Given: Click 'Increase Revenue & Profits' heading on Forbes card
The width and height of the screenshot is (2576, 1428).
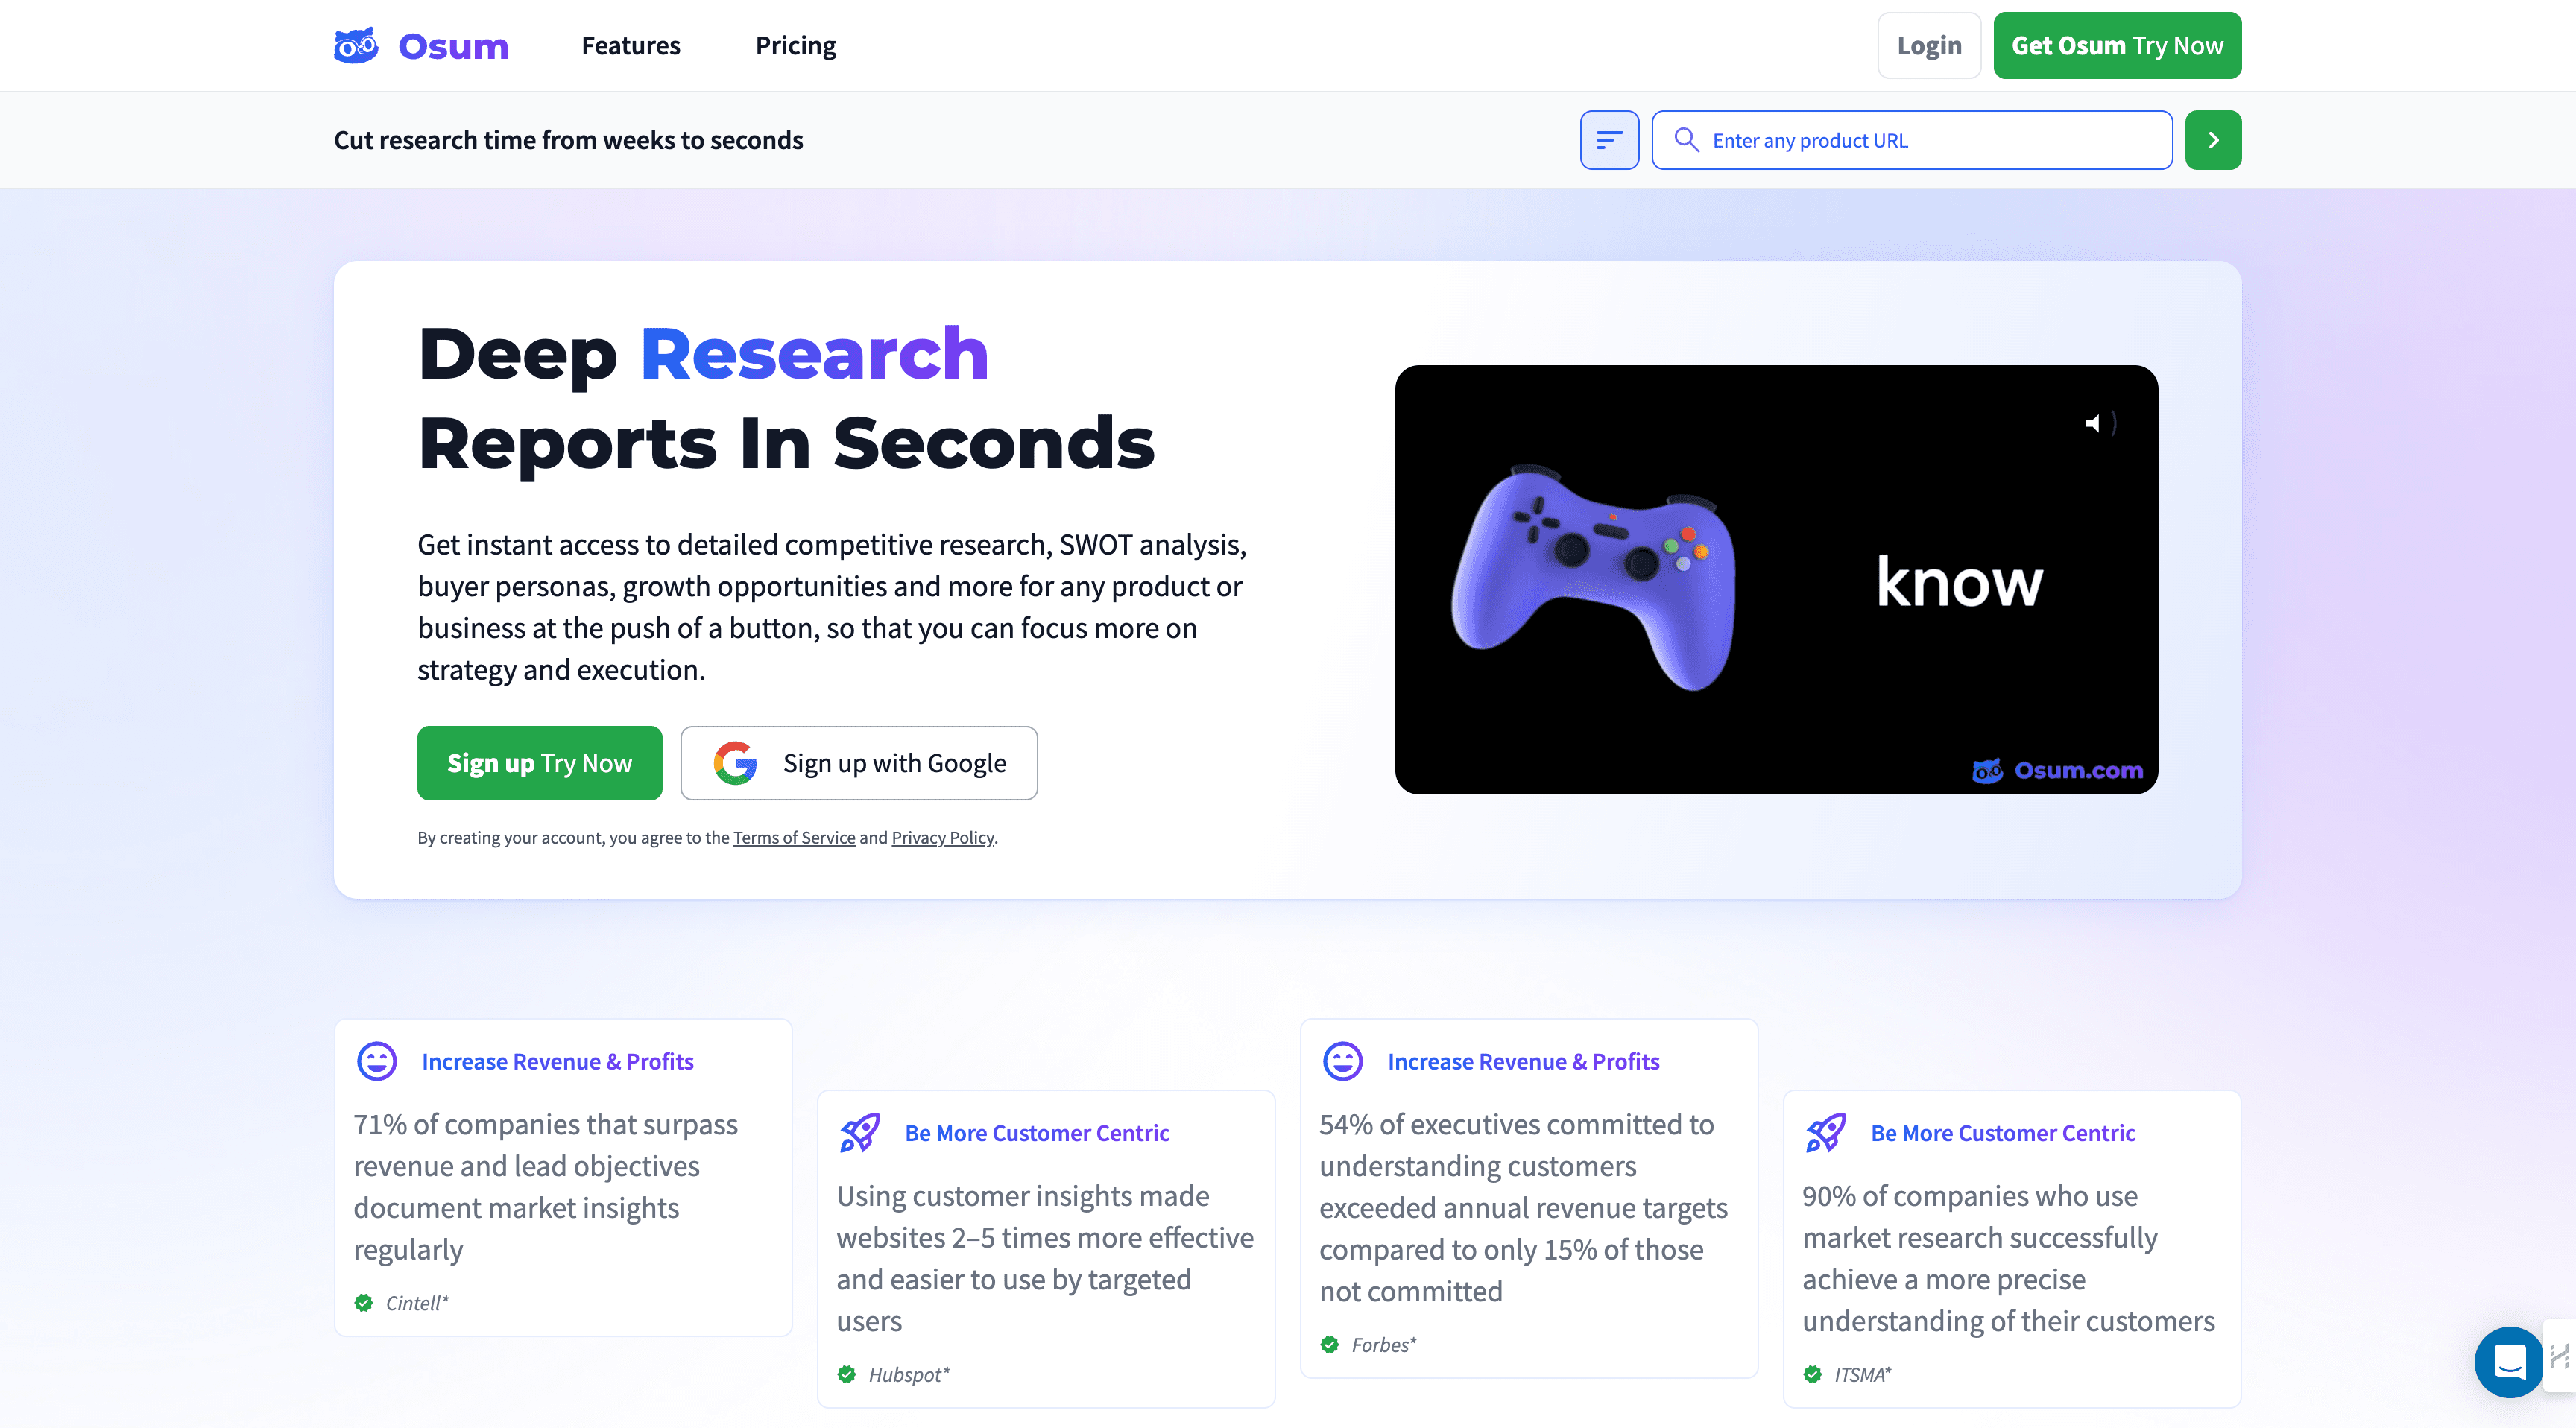Looking at the screenshot, I should [x=1523, y=1061].
